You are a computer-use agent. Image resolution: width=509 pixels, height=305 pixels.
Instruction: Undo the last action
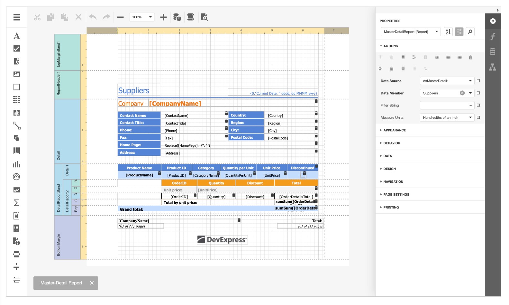tap(93, 17)
